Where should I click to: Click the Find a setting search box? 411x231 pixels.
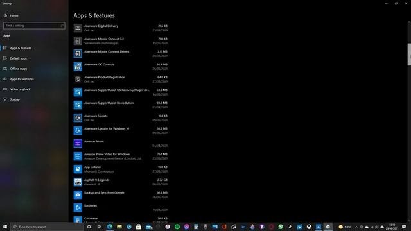[x=34, y=26]
